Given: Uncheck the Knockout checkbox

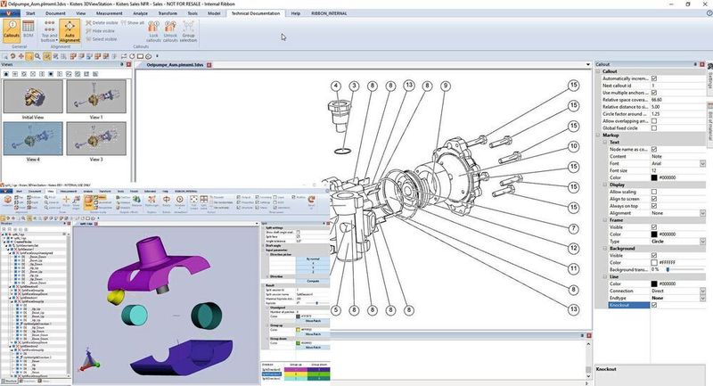Looking at the screenshot, I should (x=654, y=305).
